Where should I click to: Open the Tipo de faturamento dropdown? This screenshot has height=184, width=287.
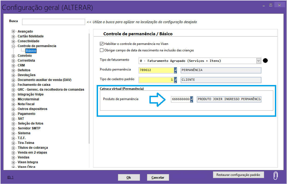pos(258,61)
